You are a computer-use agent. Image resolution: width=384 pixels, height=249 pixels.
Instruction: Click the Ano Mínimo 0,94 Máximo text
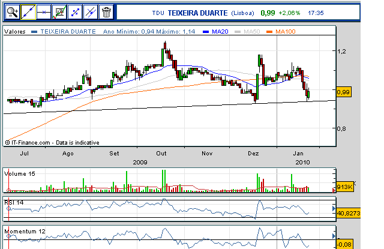(x=149, y=32)
